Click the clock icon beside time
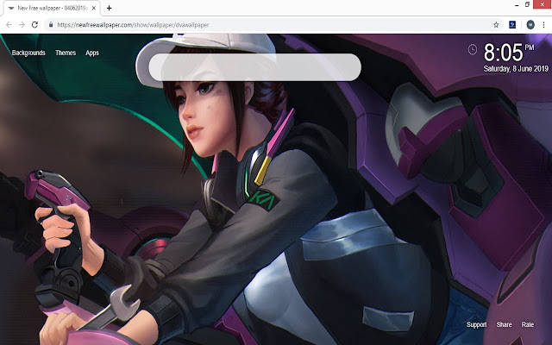The width and height of the screenshot is (552, 345). point(473,50)
